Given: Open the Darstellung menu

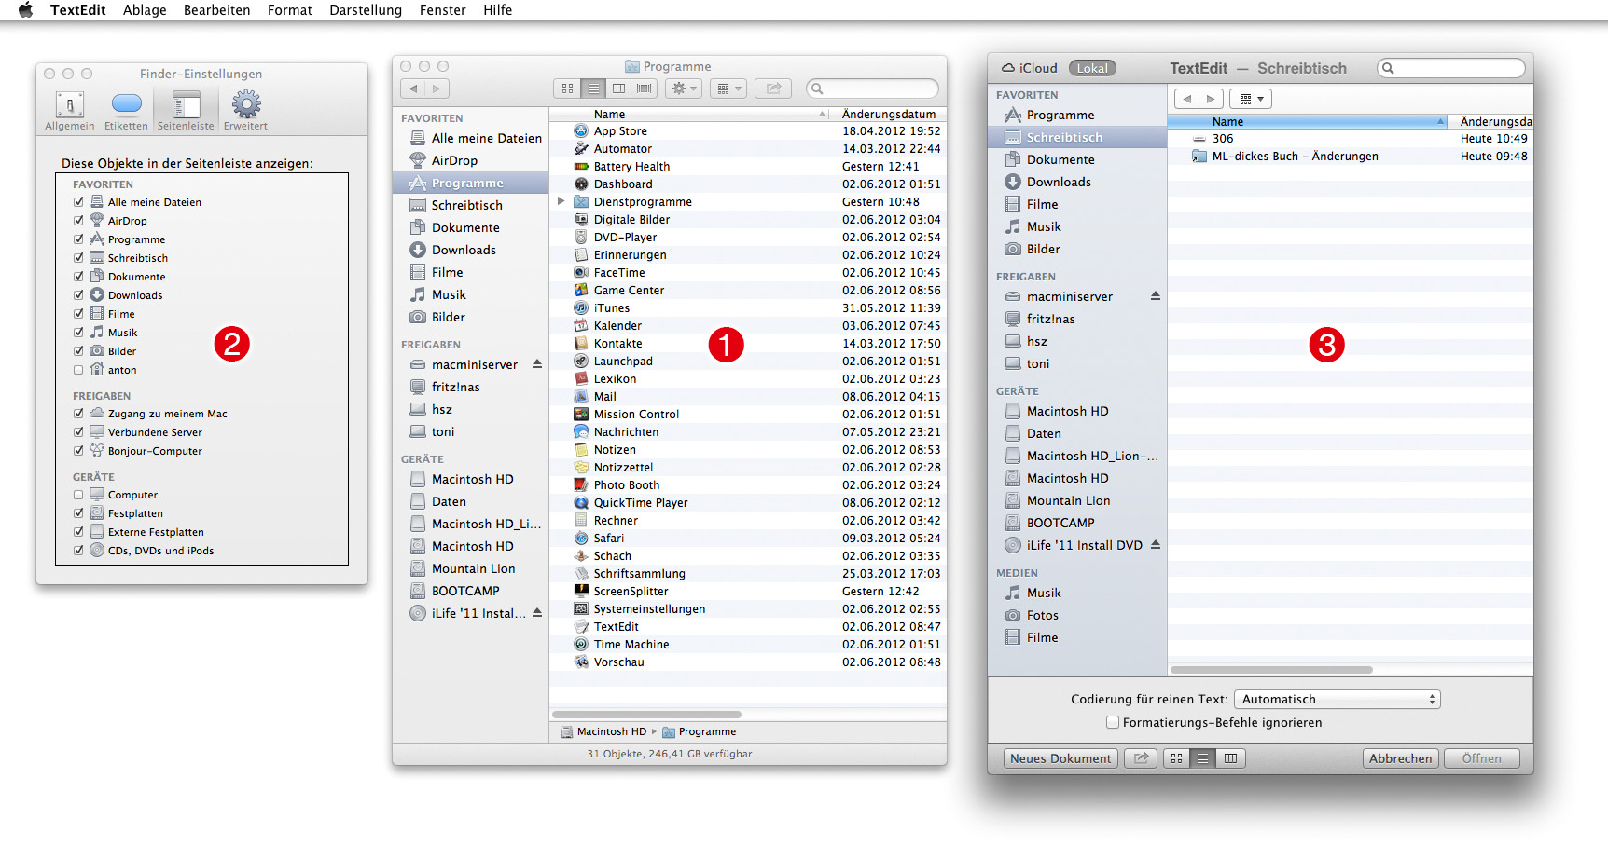Looking at the screenshot, I should (x=366, y=10).
